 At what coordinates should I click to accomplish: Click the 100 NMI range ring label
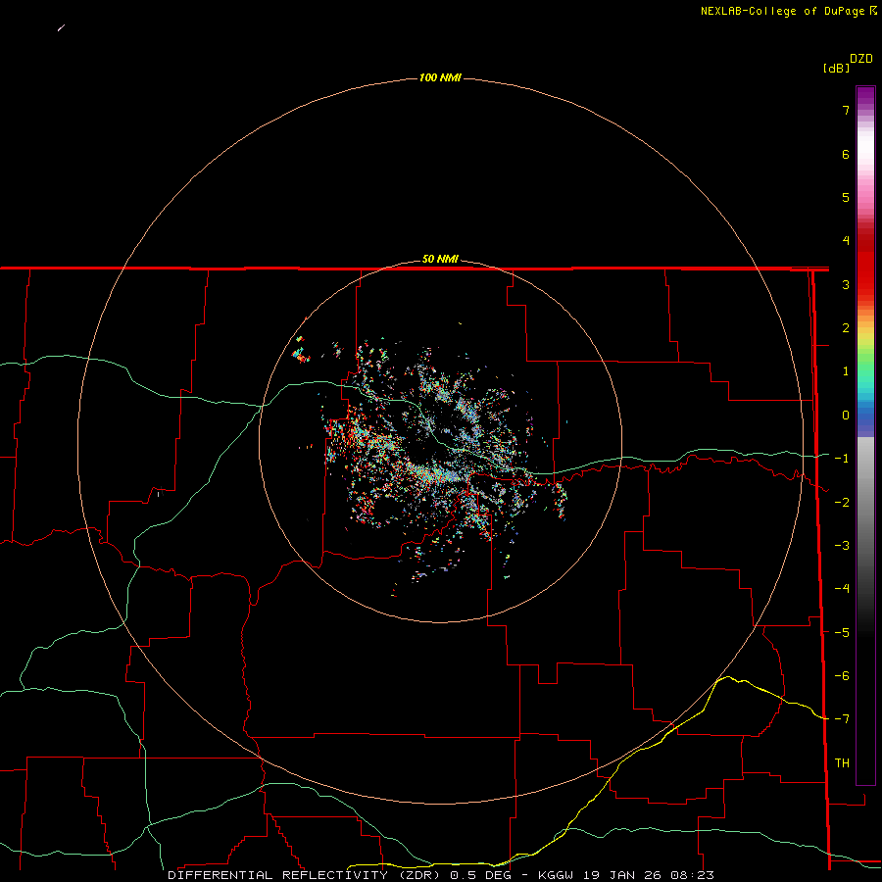coord(440,77)
